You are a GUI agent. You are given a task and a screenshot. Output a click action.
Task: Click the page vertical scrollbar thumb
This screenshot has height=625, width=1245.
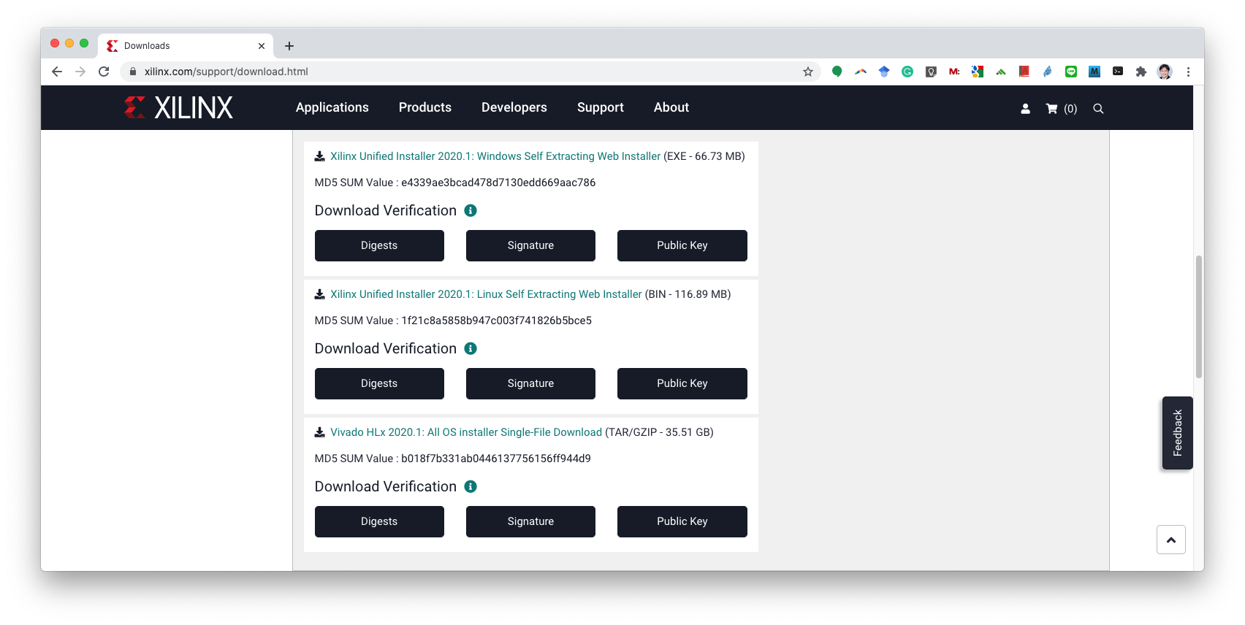(1198, 316)
